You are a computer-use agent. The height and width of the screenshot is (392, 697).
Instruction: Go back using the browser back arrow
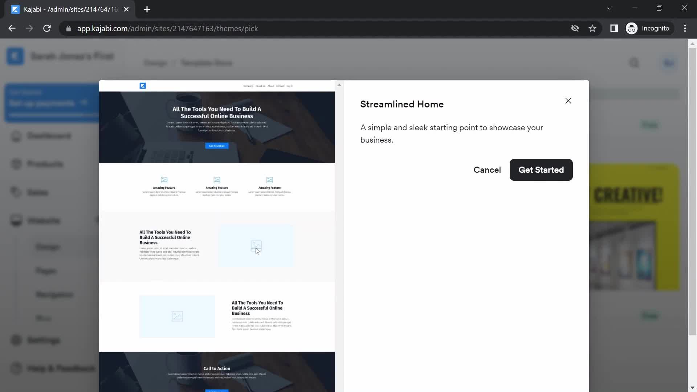[x=12, y=28]
